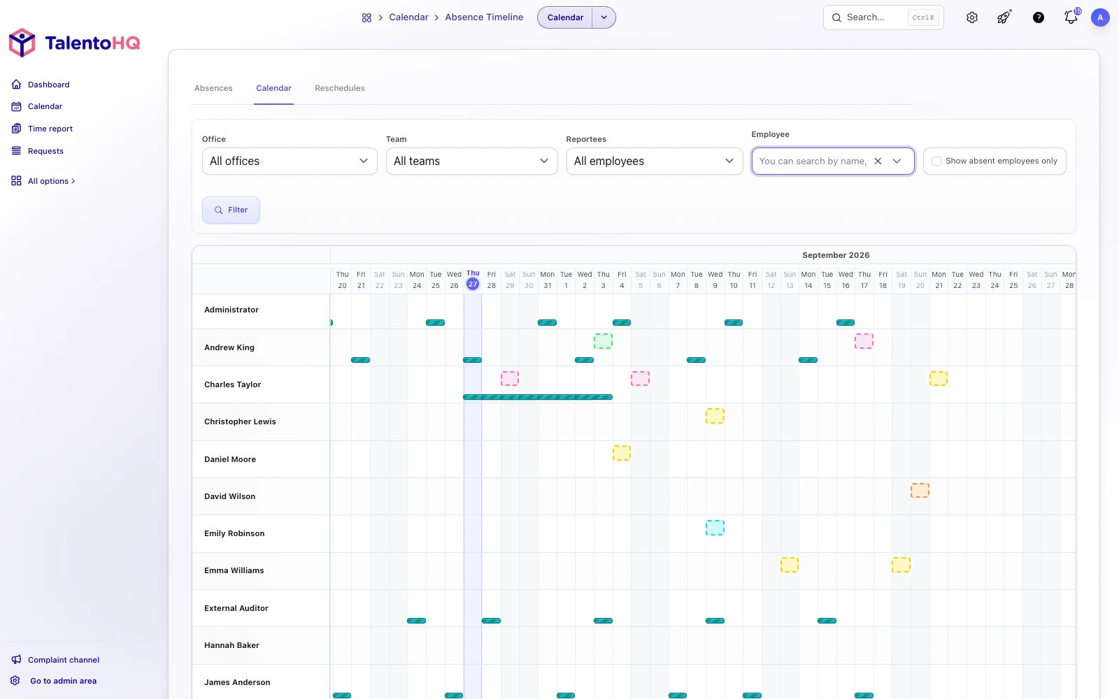Click Charles Taylor's long teal absence bar
The width and height of the screenshot is (1119, 699).
(x=538, y=397)
